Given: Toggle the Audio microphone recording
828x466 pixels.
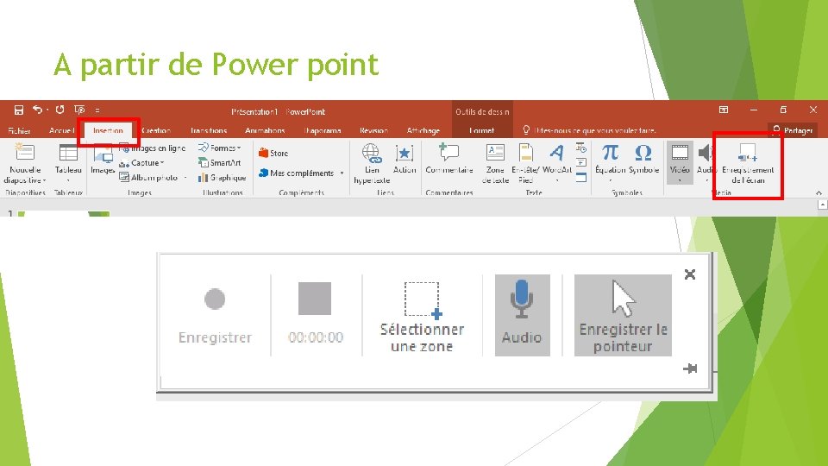Looking at the screenshot, I should tap(523, 315).
